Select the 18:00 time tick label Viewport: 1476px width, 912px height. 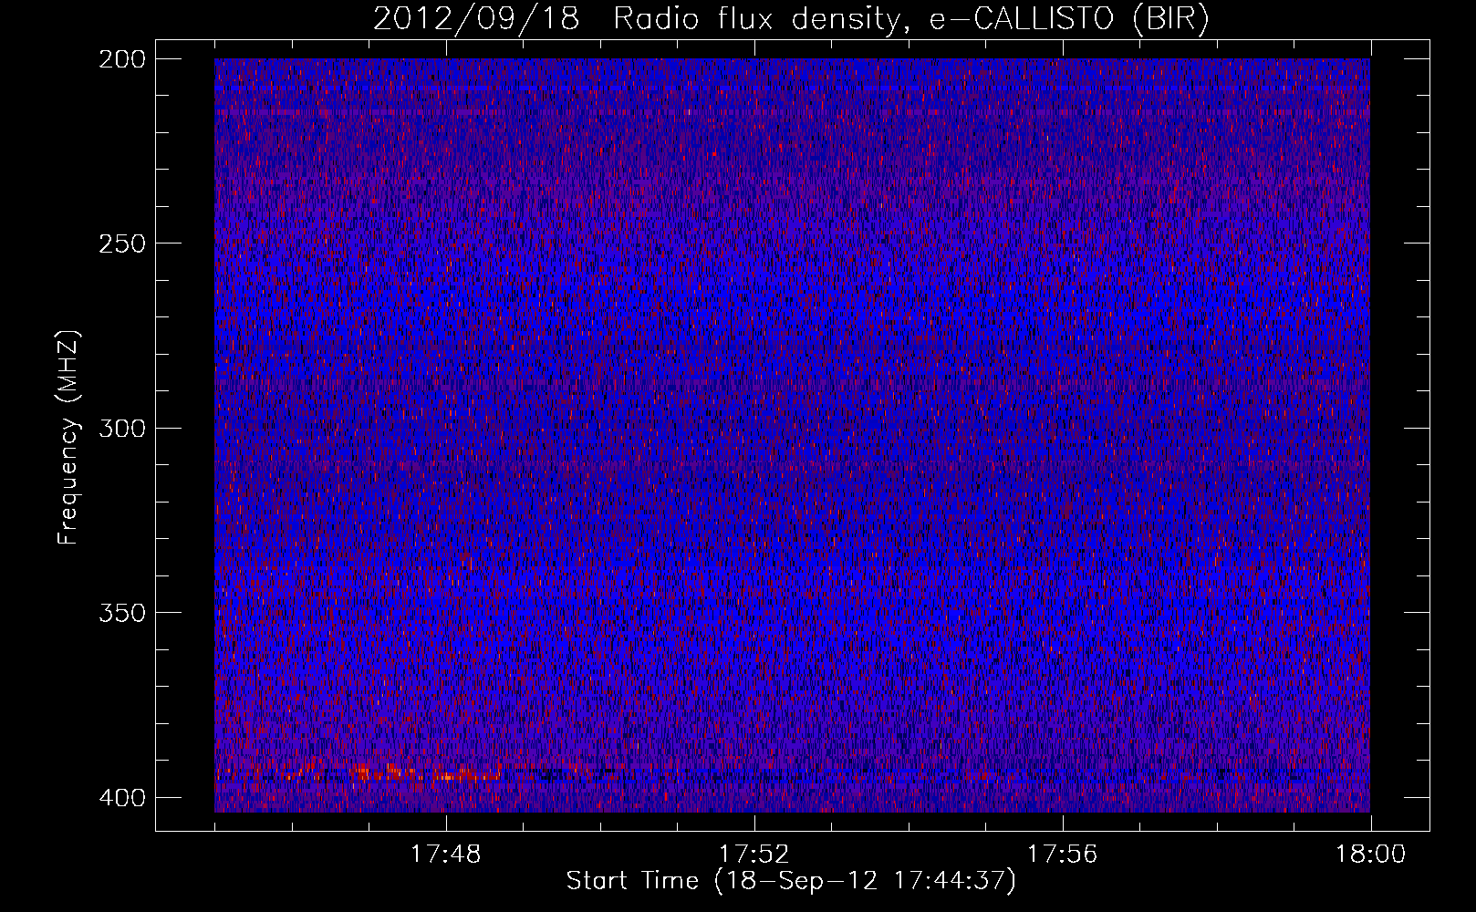point(1371,855)
